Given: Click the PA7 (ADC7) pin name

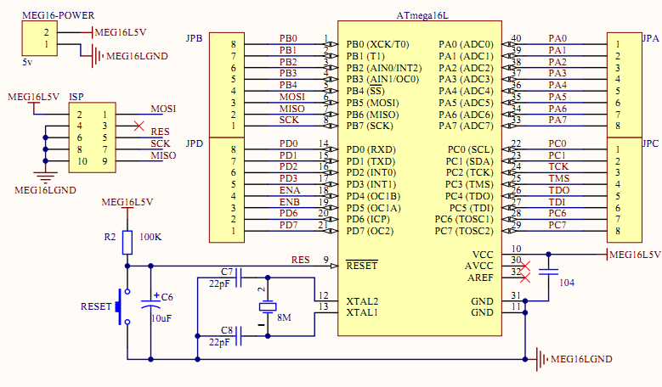Looking at the screenshot, I should point(466,126).
